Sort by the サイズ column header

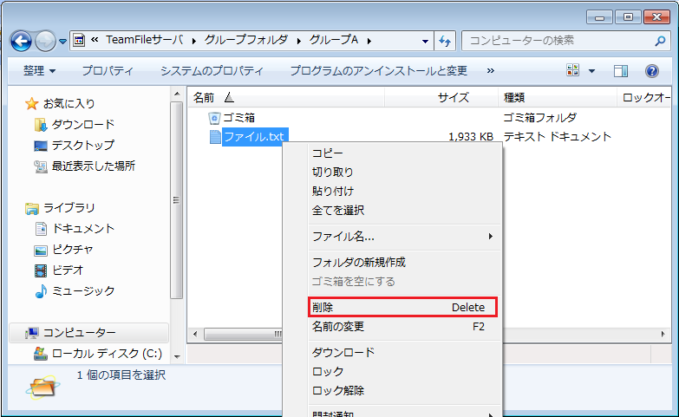pyautogui.click(x=453, y=98)
